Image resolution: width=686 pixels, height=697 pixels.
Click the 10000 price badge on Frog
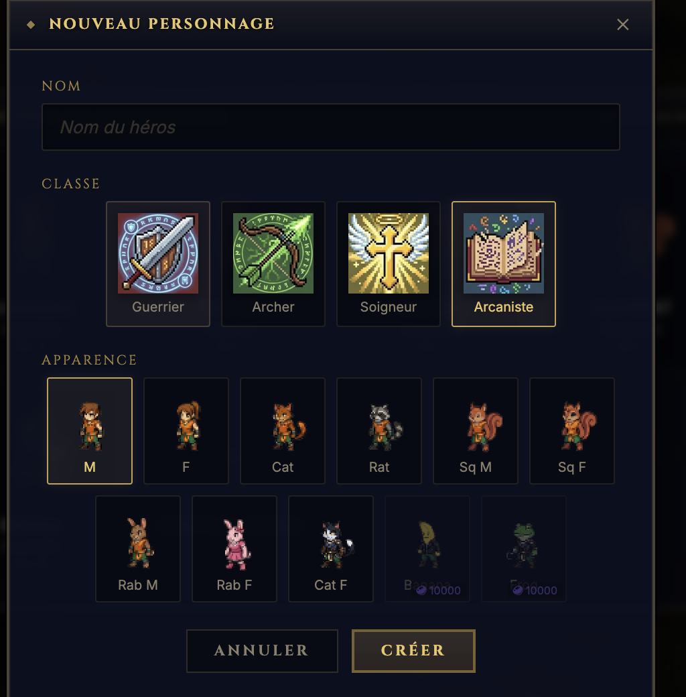[x=535, y=590]
